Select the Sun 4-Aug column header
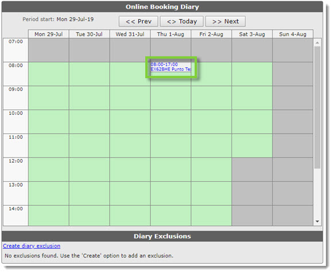 coord(293,34)
